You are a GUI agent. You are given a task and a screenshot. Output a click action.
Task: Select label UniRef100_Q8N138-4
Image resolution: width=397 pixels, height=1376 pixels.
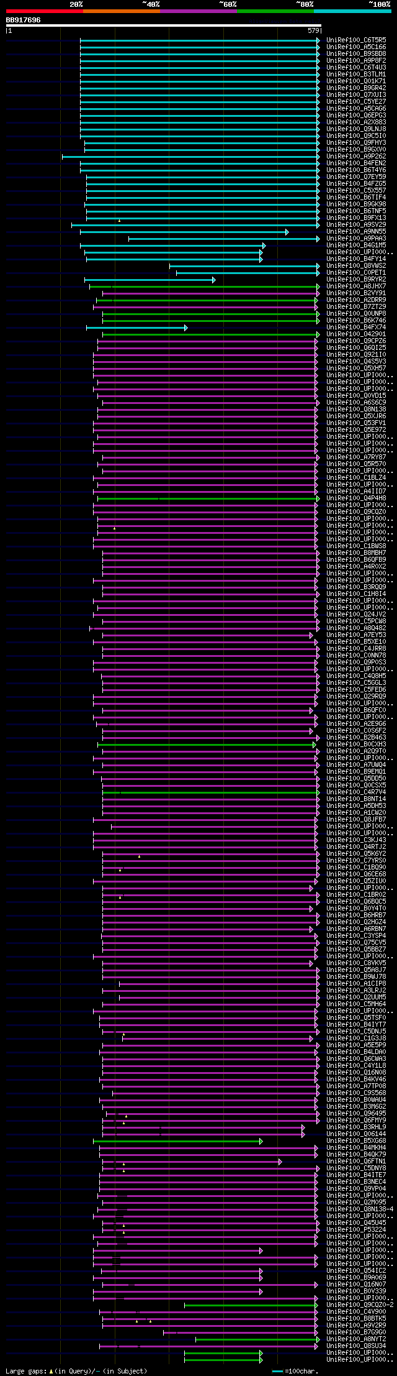pyautogui.click(x=360, y=1209)
